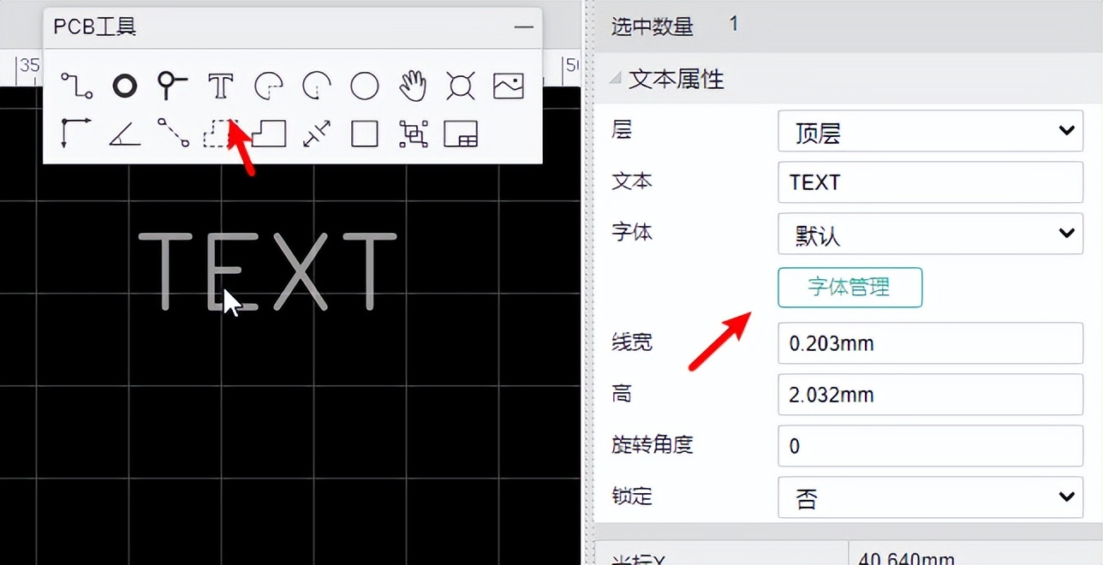Image resolution: width=1103 pixels, height=565 pixels.
Task: Activate the Hand pan tool
Action: point(412,86)
